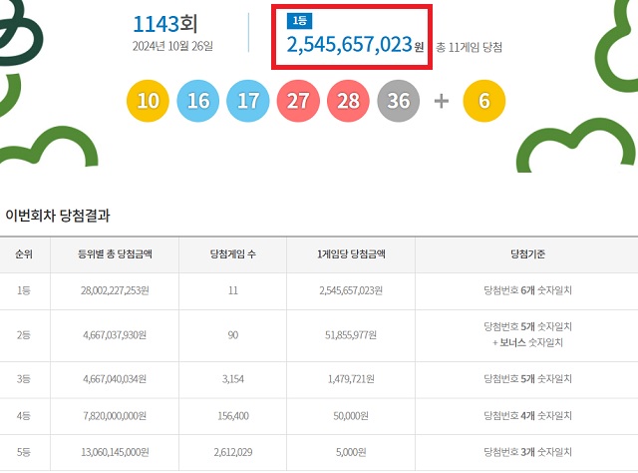Click the 순위 column header
Viewport: 638px width, 473px height.
click(x=24, y=254)
